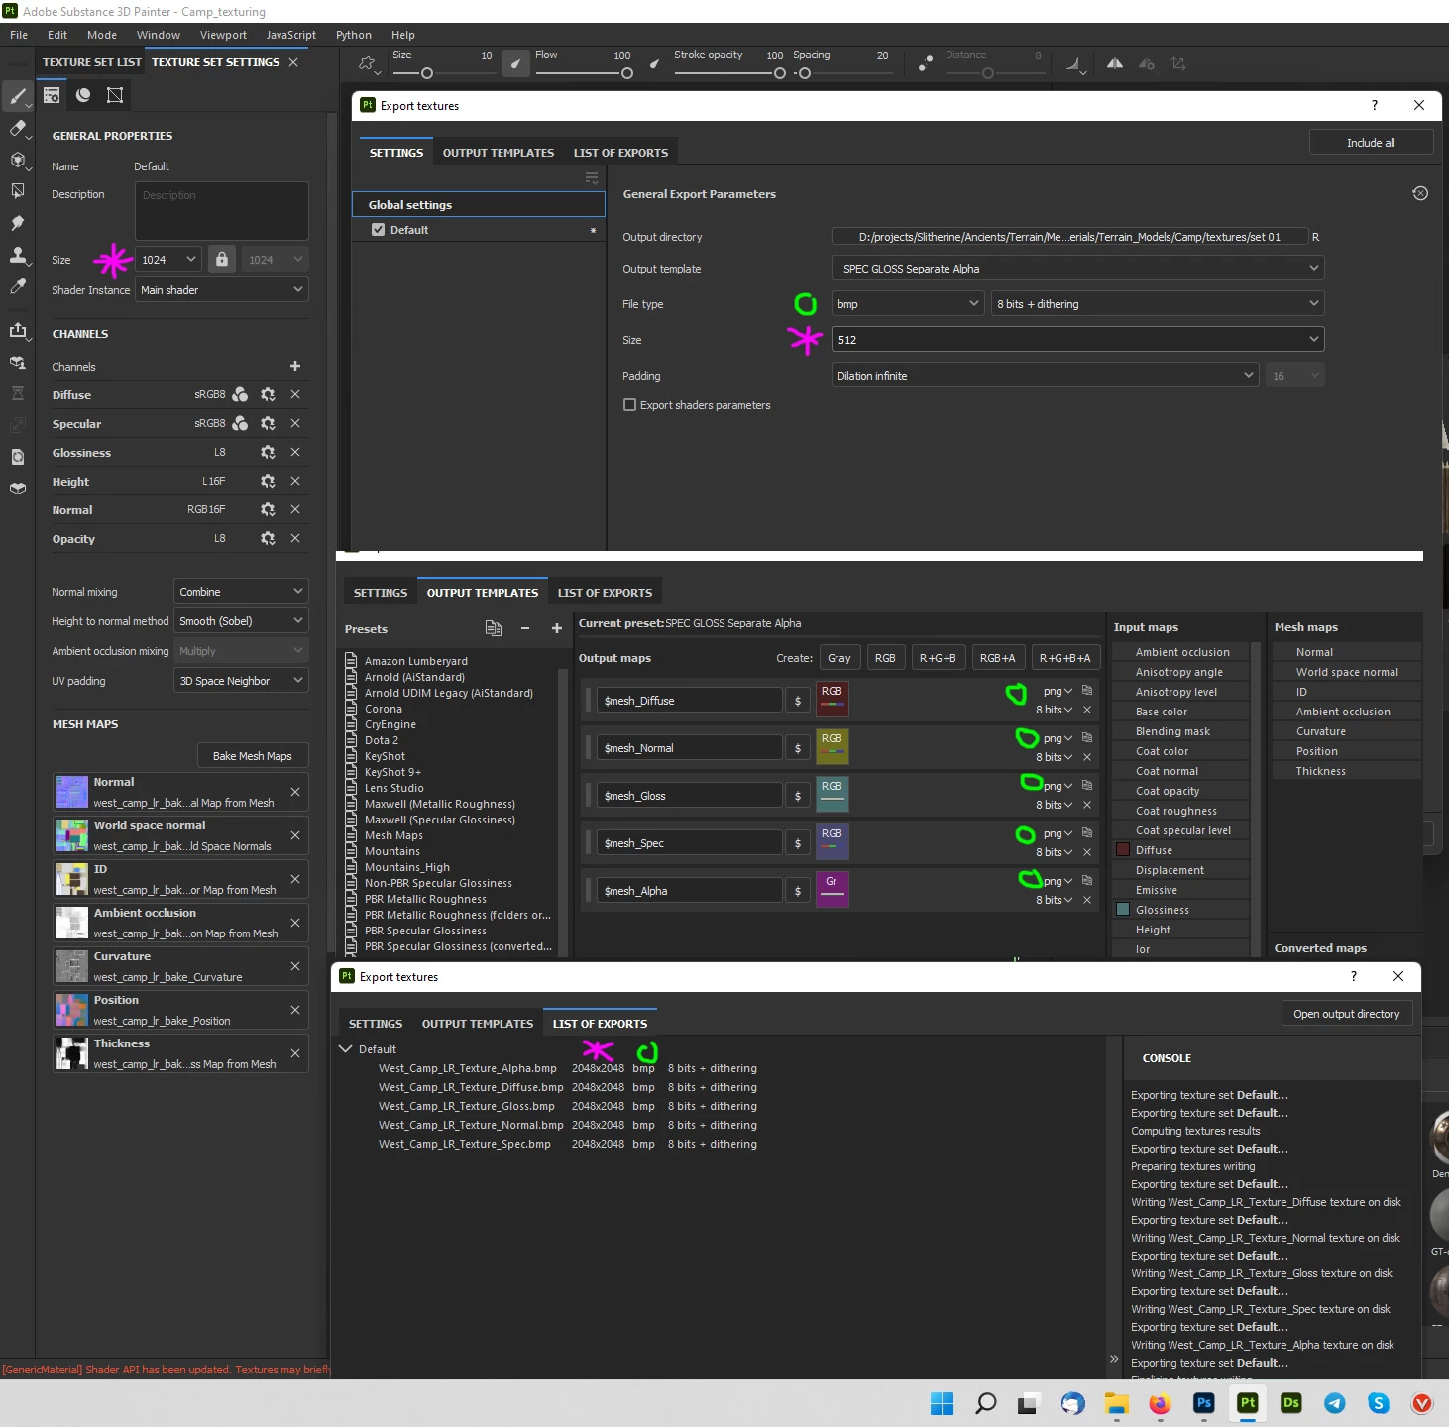Select the Smudge tool in left toolbar
The height and width of the screenshot is (1427, 1449).
(17, 223)
